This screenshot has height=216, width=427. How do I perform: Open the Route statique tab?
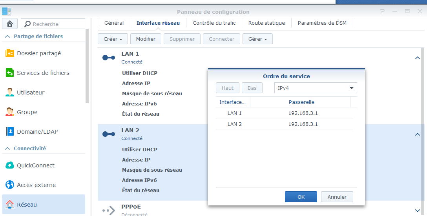[x=266, y=23]
